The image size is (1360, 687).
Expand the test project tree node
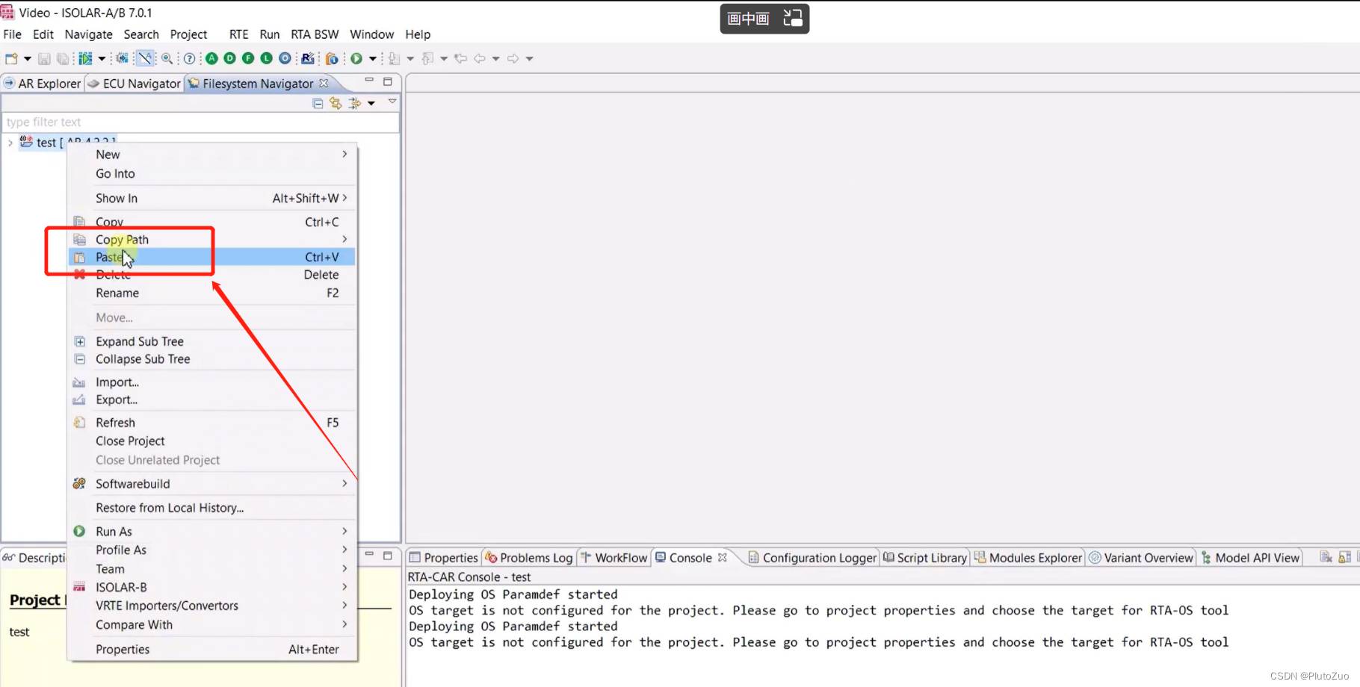point(10,143)
